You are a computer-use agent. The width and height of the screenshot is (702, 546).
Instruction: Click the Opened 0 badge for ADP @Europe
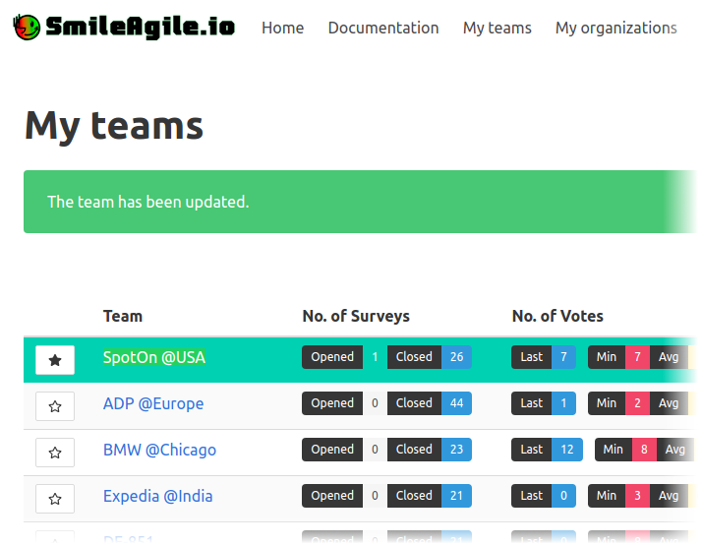pos(344,403)
